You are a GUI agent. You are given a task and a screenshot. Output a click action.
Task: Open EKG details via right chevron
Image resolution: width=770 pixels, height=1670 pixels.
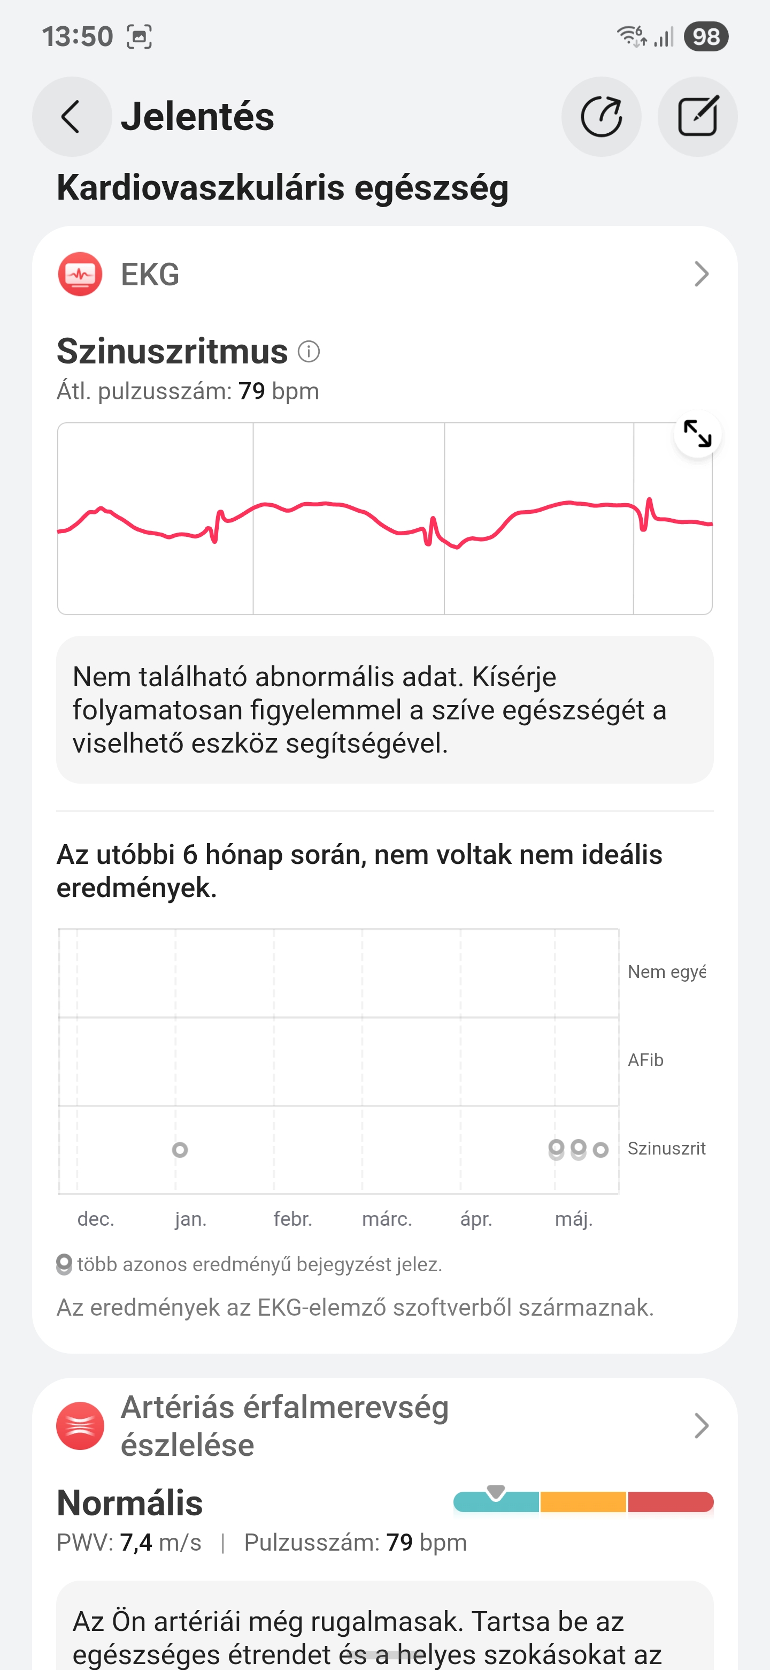coord(702,274)
